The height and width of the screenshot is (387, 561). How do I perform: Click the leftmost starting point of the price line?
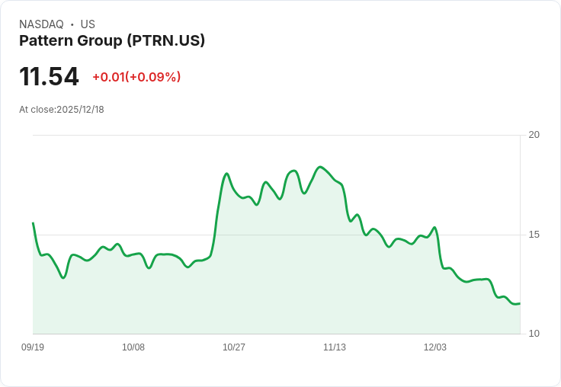click(x=33, y=223)
